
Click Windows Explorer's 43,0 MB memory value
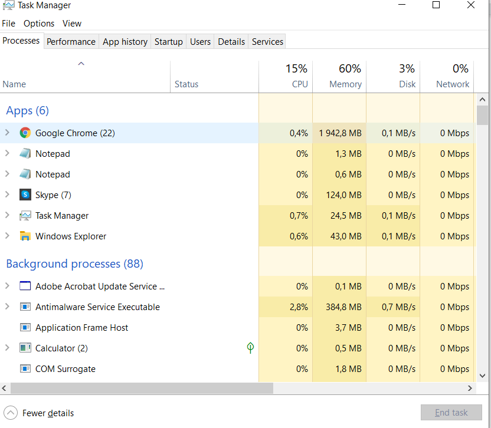pos(346,236)
